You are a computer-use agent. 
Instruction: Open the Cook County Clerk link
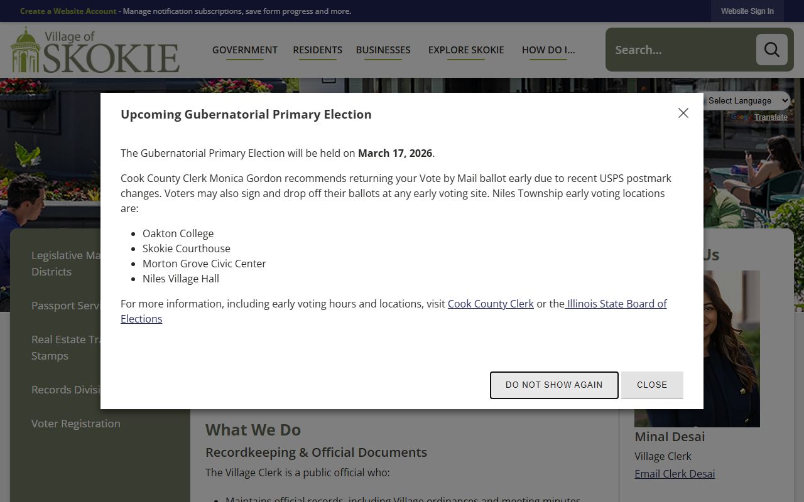[x=491, y=304]
